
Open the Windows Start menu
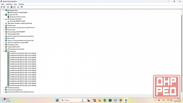tap(57, 100)
